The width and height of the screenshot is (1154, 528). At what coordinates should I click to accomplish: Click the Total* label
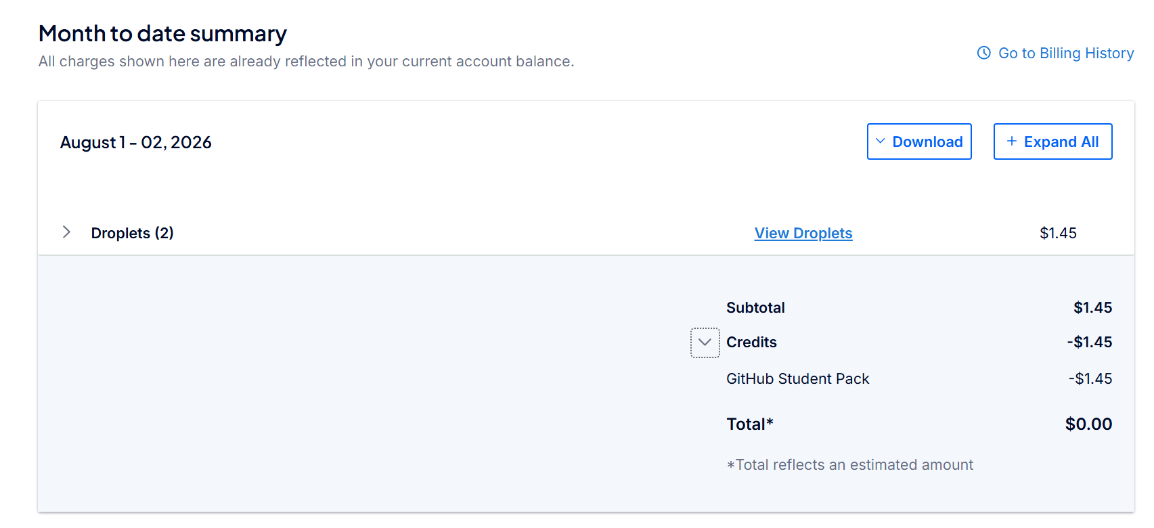[750, 424]
